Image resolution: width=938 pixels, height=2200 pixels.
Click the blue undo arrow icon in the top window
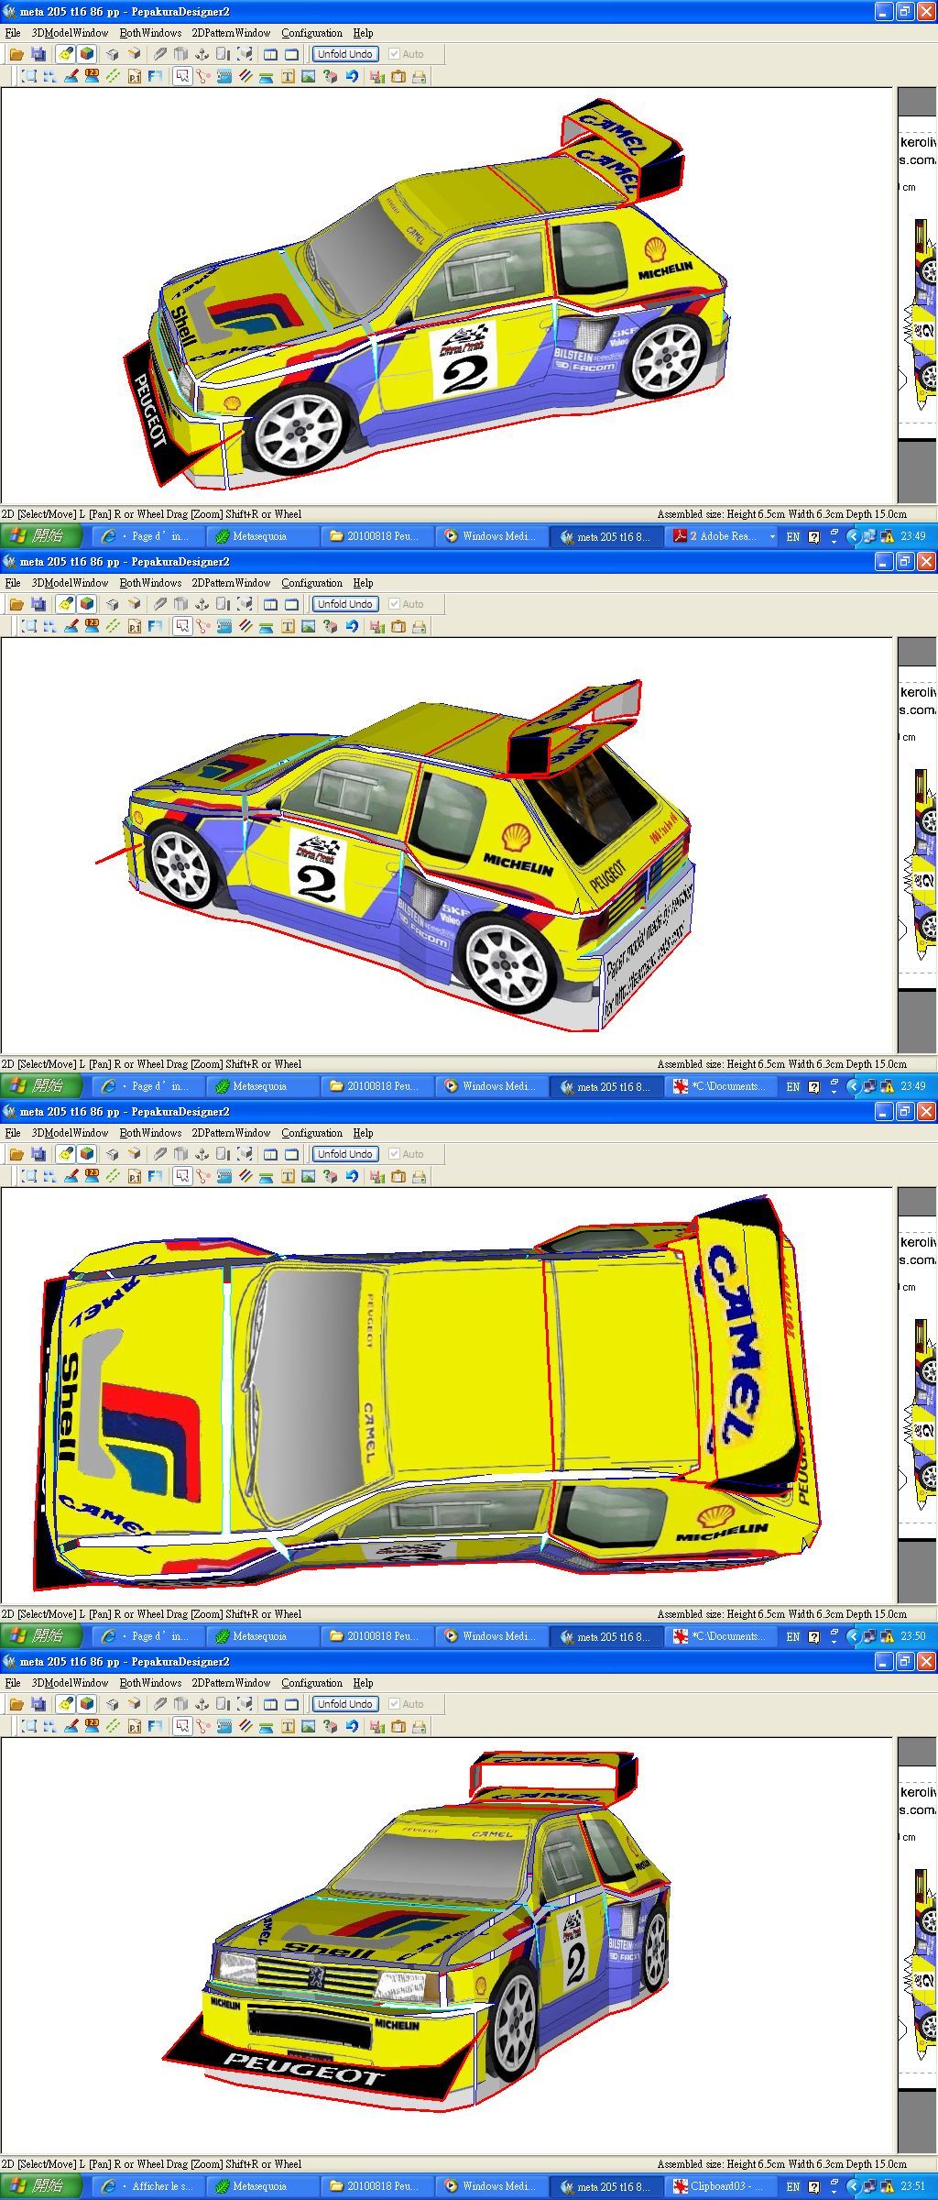(352, 77)
